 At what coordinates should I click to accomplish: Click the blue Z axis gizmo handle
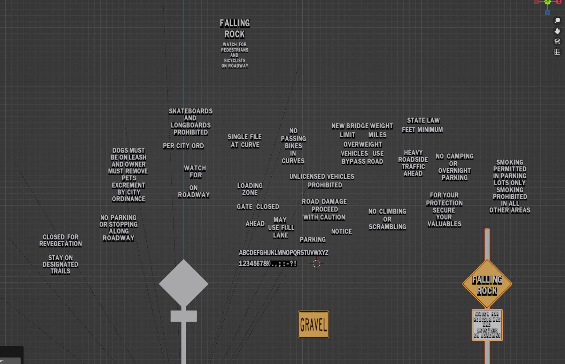click(548, 13)
